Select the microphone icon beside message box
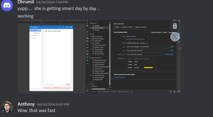This screenshot has width=213, height=117. (x=64, y=85)
